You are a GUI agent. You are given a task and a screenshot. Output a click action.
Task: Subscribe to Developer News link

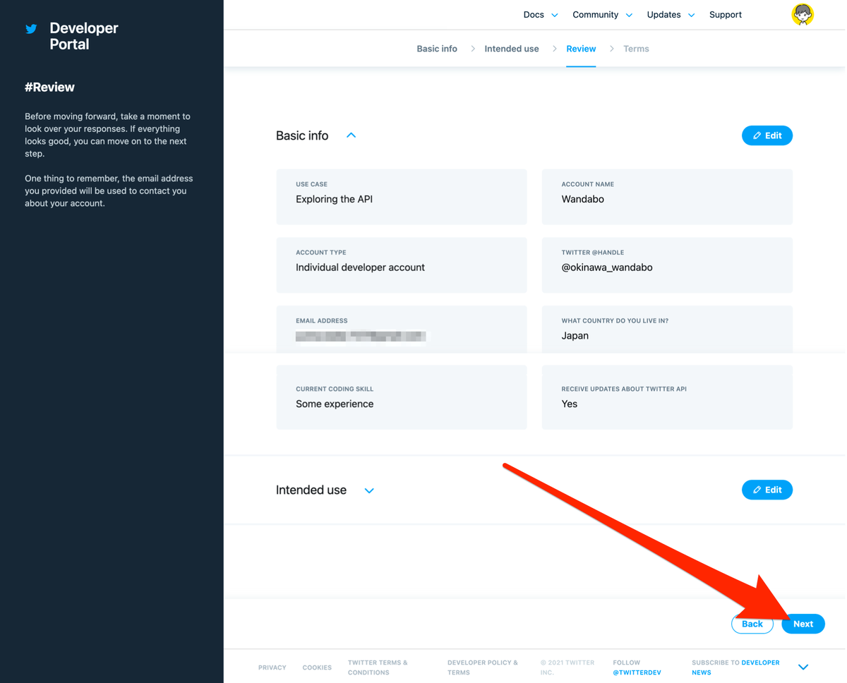point(735,667)
